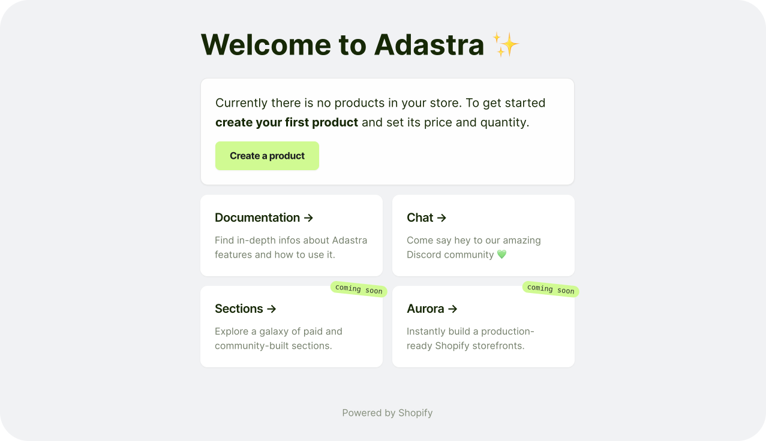Click the bold 'create your first product' text
Image resolution: width=766 pixels, height=441 pixels.
click(x=286, y=122)
